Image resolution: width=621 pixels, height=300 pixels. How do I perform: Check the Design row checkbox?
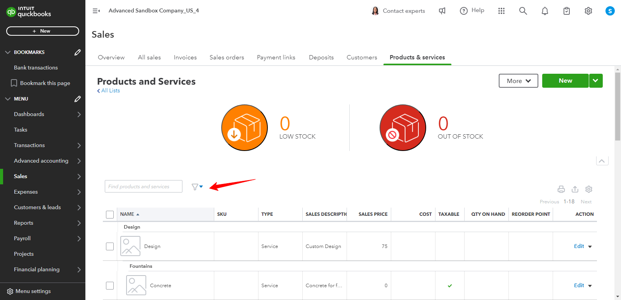[x=110, y=246]
